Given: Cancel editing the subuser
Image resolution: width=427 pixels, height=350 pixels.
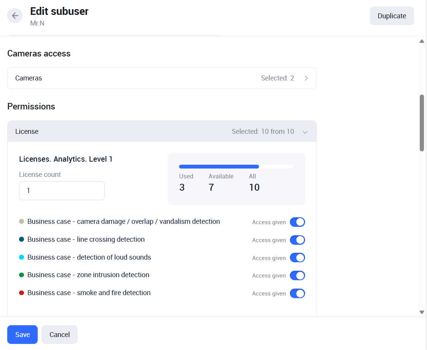Looking at the screenshot, I should (x=59, y=334).
